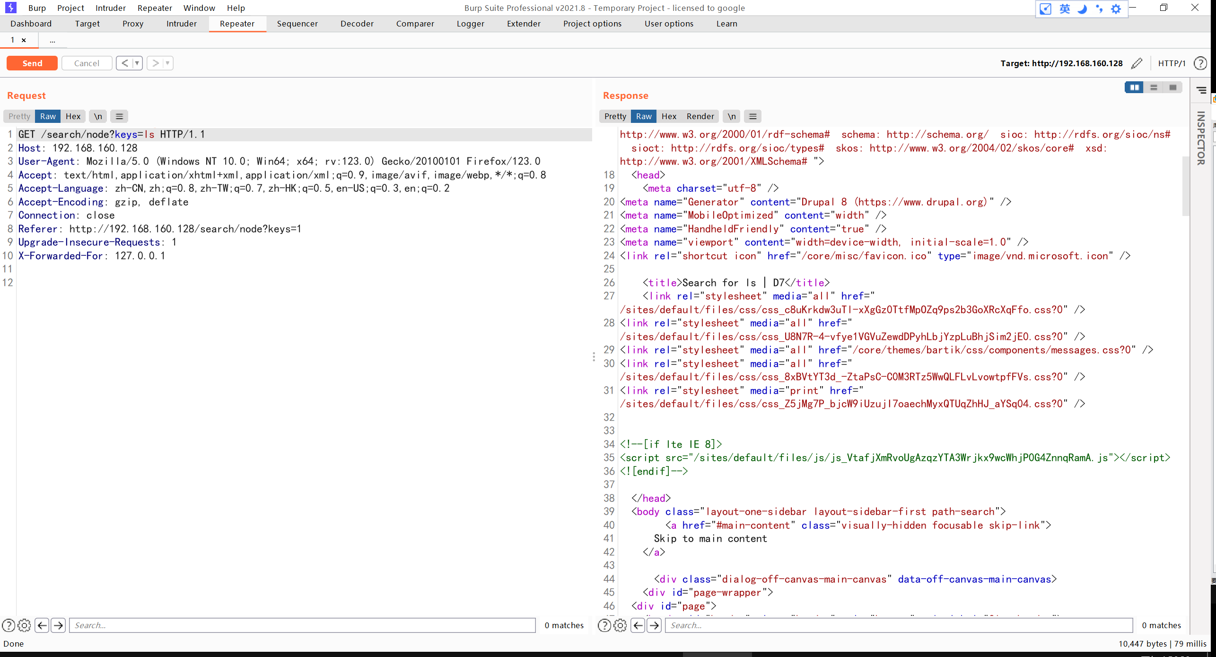Open the request panel hamburger menu

119,116
